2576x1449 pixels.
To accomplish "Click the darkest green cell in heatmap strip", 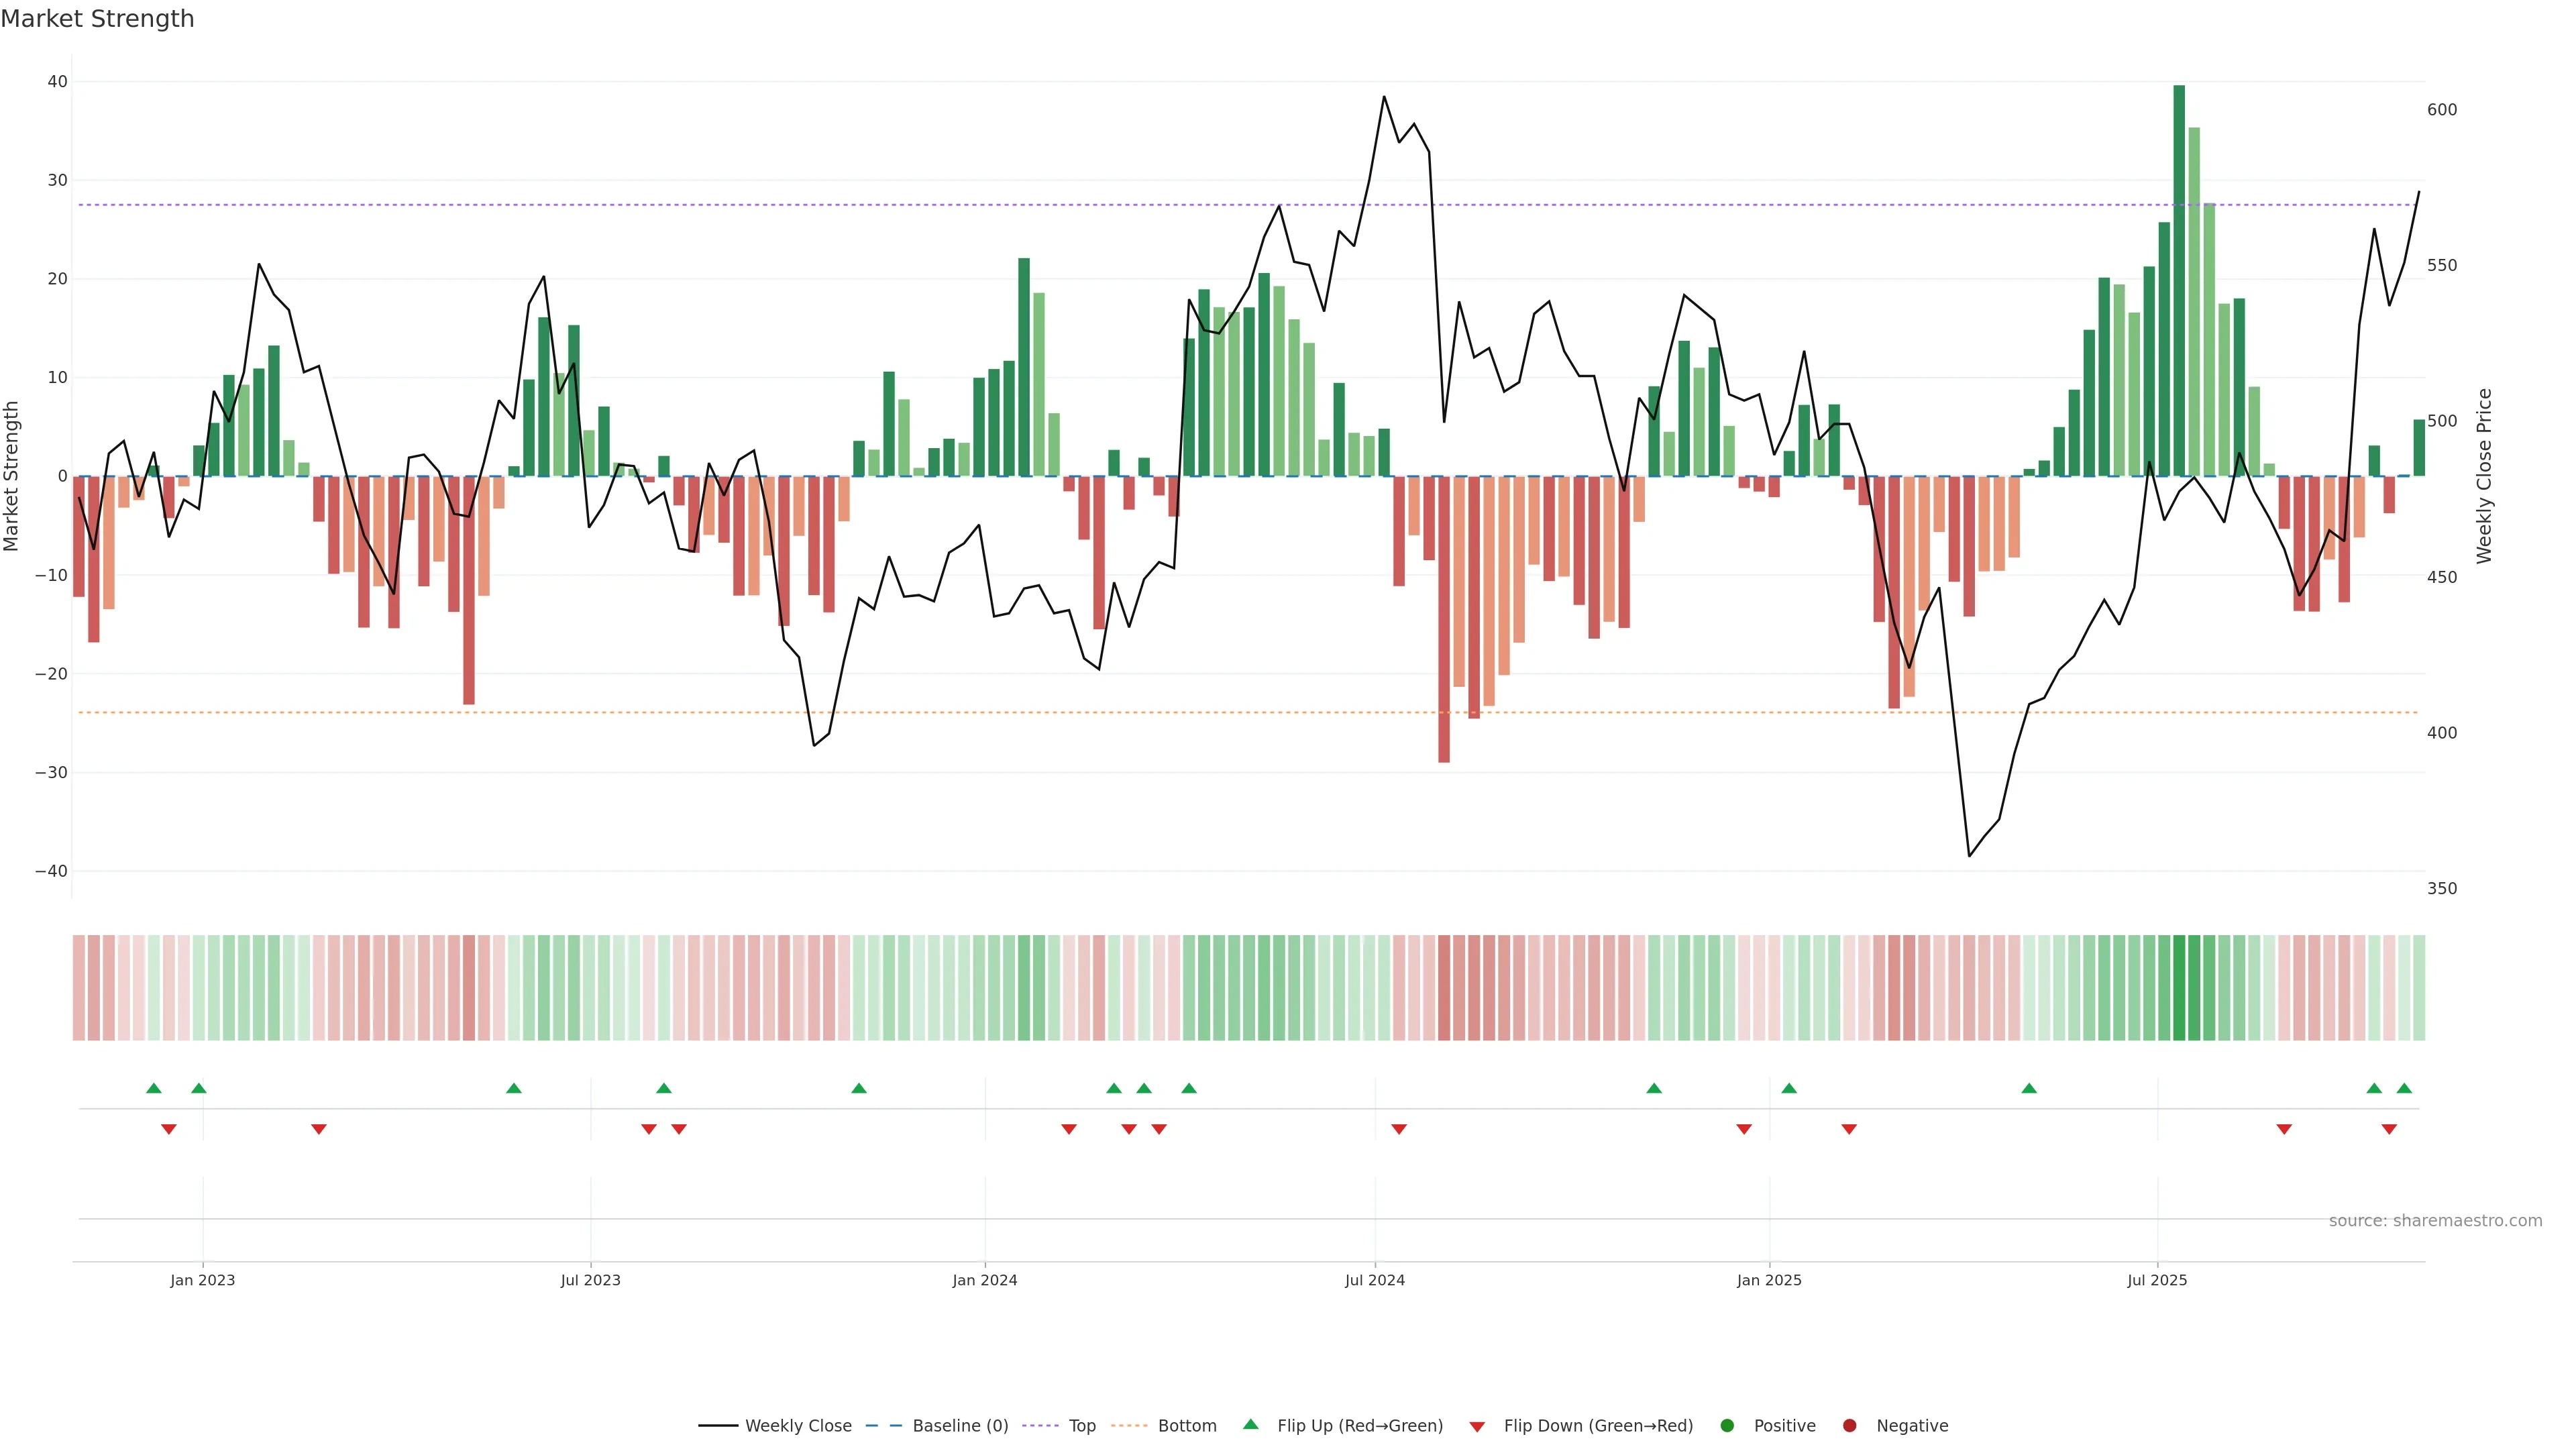I will pos(2179,988).
